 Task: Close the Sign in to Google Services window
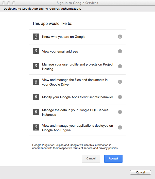click(4, 3)
